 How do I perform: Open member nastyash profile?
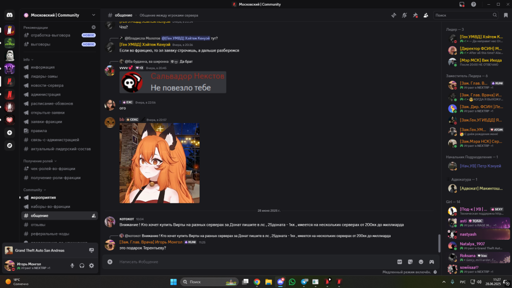pos(477,234)
